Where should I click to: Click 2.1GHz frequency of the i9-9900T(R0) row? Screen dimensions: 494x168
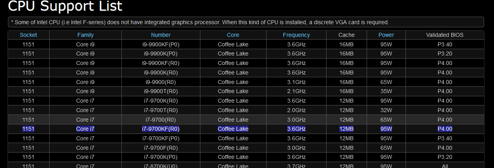coord(296,91)
